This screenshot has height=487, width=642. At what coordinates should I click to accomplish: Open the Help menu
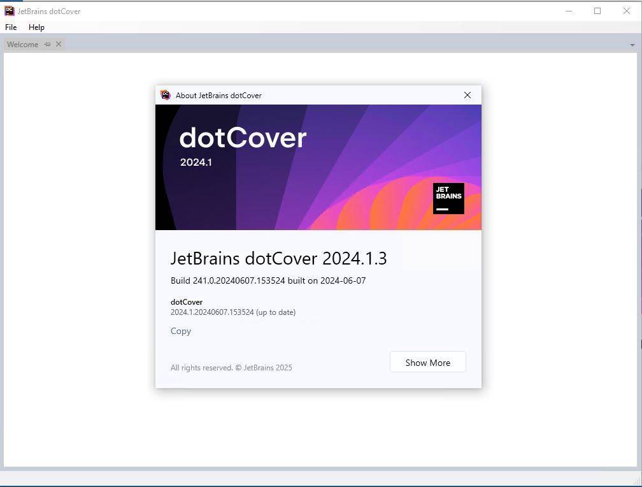(x=36, y=27)
